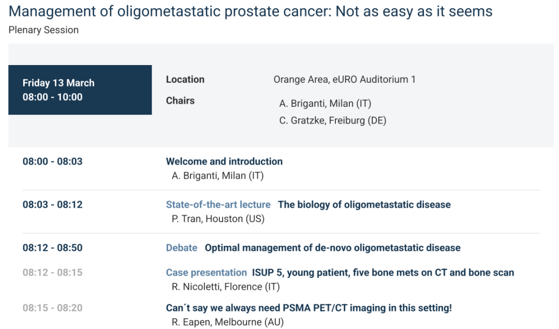The image size is (559, 329).
Task: Open chair C. Gratzke, Freiburg (DE)
Action: (332, 121)
